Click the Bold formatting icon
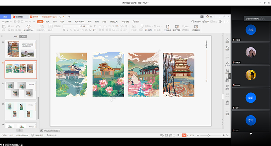The image size is (271, 146). 64,30
